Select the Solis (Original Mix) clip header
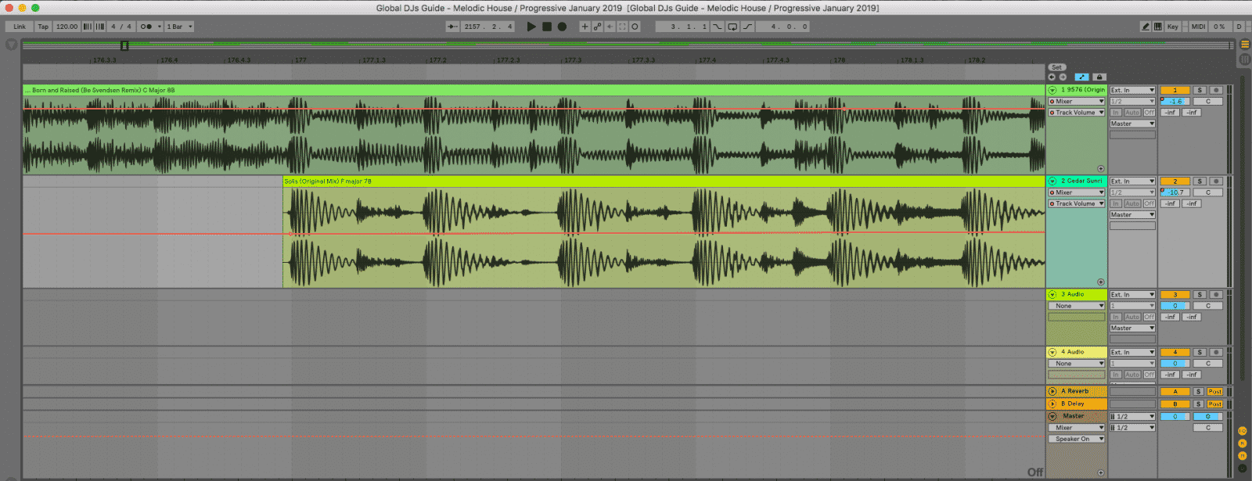The height and width of the screenshot is (481, 1252). click(664, 181)
